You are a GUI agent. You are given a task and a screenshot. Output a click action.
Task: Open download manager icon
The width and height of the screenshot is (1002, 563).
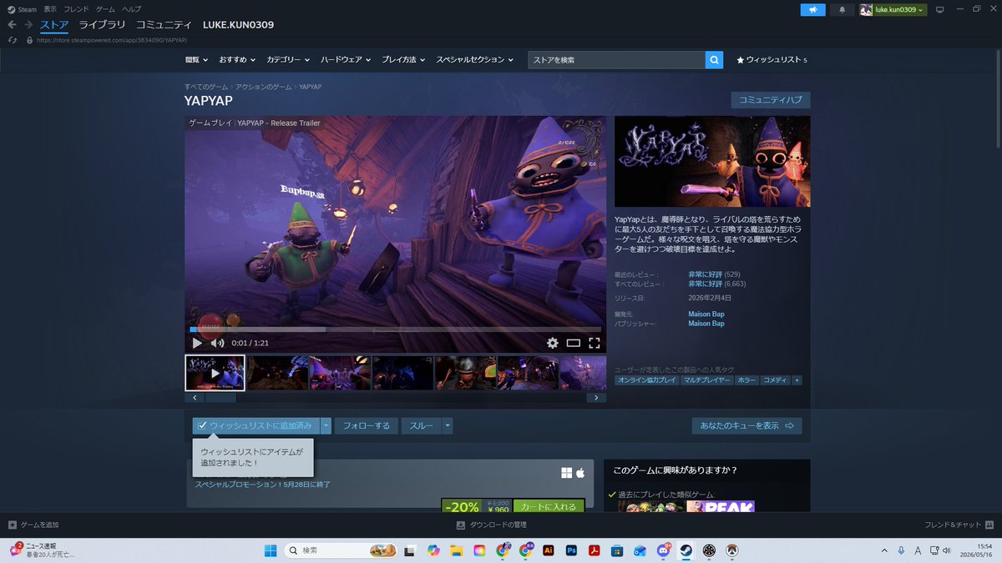click(460, 525)
